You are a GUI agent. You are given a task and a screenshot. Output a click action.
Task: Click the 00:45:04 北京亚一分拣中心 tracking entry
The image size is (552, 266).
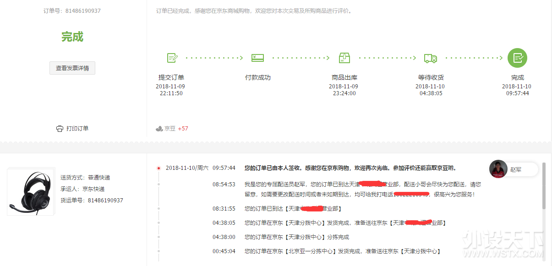click(x=342, y=251)
